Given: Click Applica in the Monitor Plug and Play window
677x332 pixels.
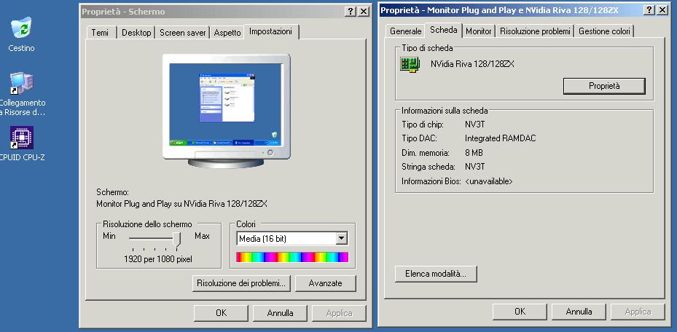Looking at the screenshot, I should [x=638, y=312].
